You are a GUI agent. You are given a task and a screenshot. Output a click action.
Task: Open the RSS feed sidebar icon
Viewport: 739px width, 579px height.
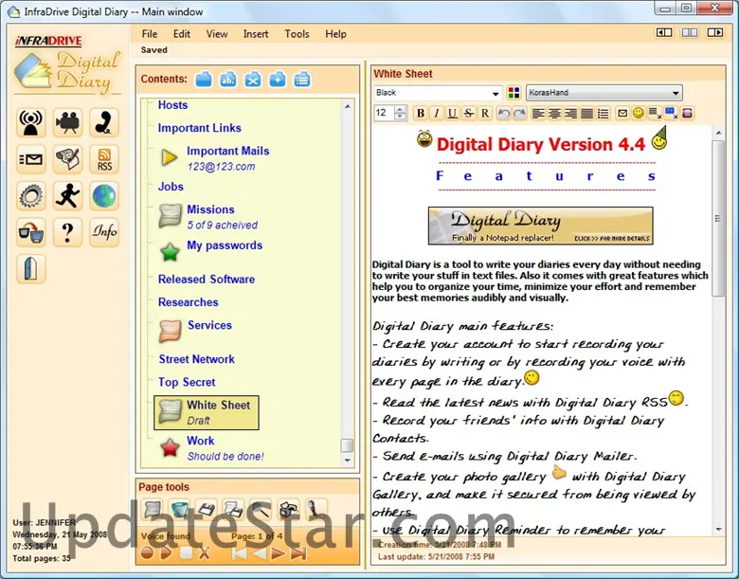[x=103, y=159]
